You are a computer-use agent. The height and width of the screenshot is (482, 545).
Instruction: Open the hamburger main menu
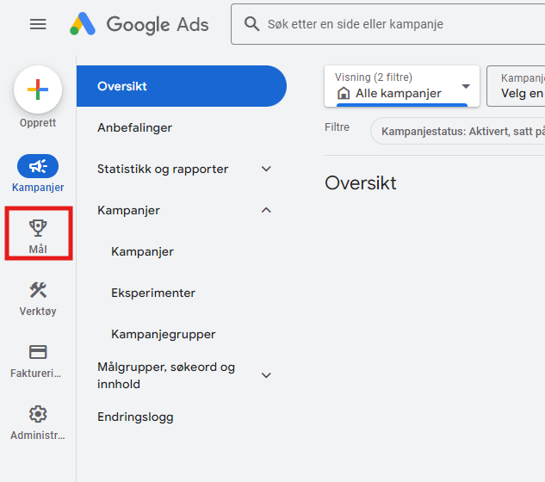[x=38, y=24]
